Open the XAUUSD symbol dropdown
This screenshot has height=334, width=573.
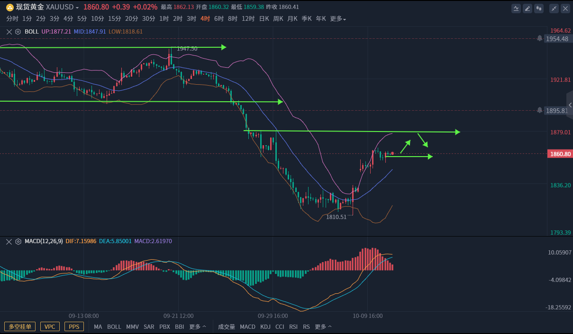tap(77, 8)
